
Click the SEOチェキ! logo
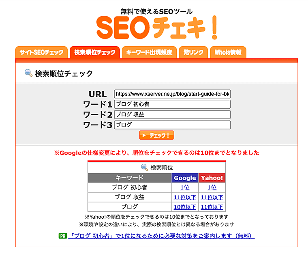click(156, 27)
